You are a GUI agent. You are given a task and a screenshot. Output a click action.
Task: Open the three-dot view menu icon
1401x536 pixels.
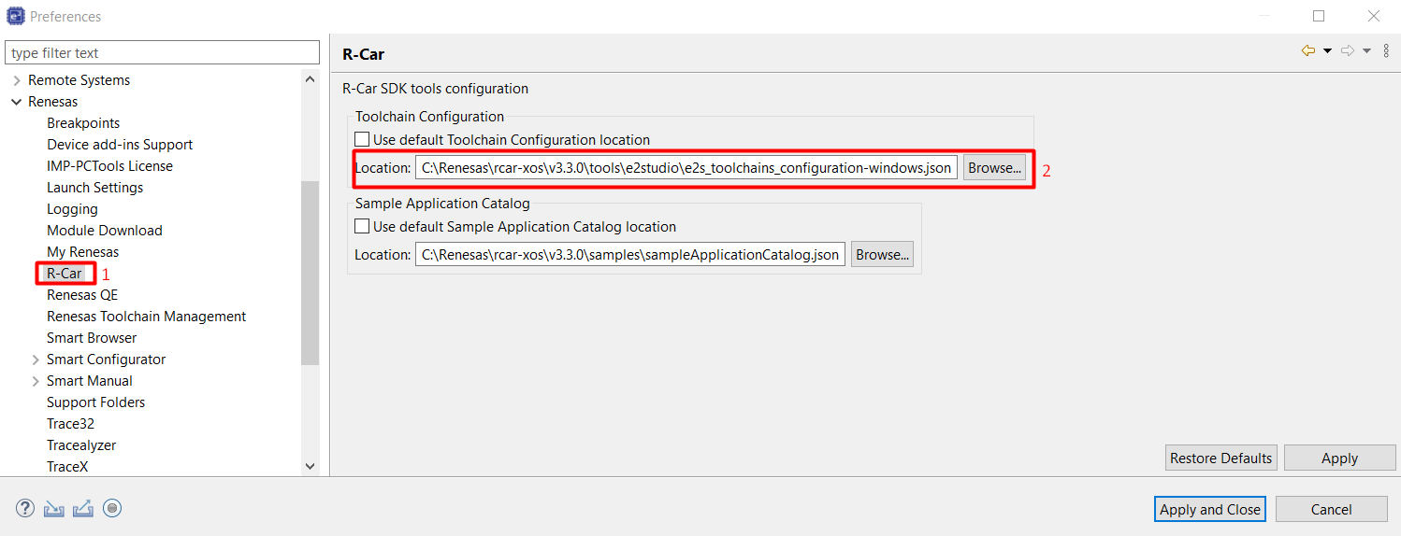coord(1385,51)
